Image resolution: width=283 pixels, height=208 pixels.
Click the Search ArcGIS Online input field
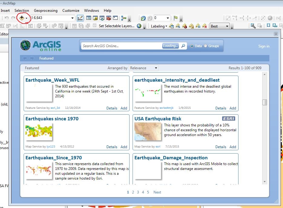(x=122, y=46)
